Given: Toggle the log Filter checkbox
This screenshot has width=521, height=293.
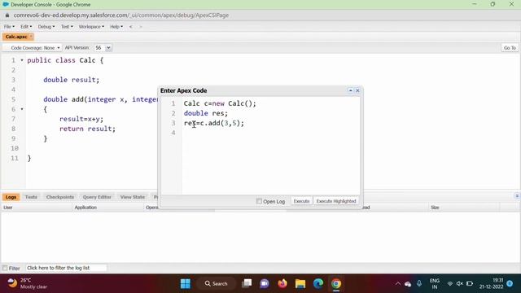Looking at the screenshot, I should [5, 268].
